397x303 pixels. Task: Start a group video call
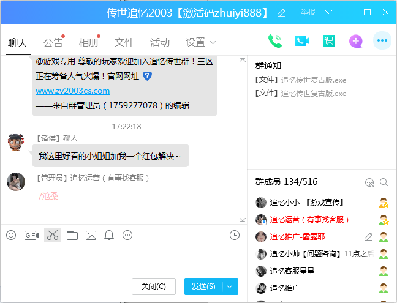point(301,41)
